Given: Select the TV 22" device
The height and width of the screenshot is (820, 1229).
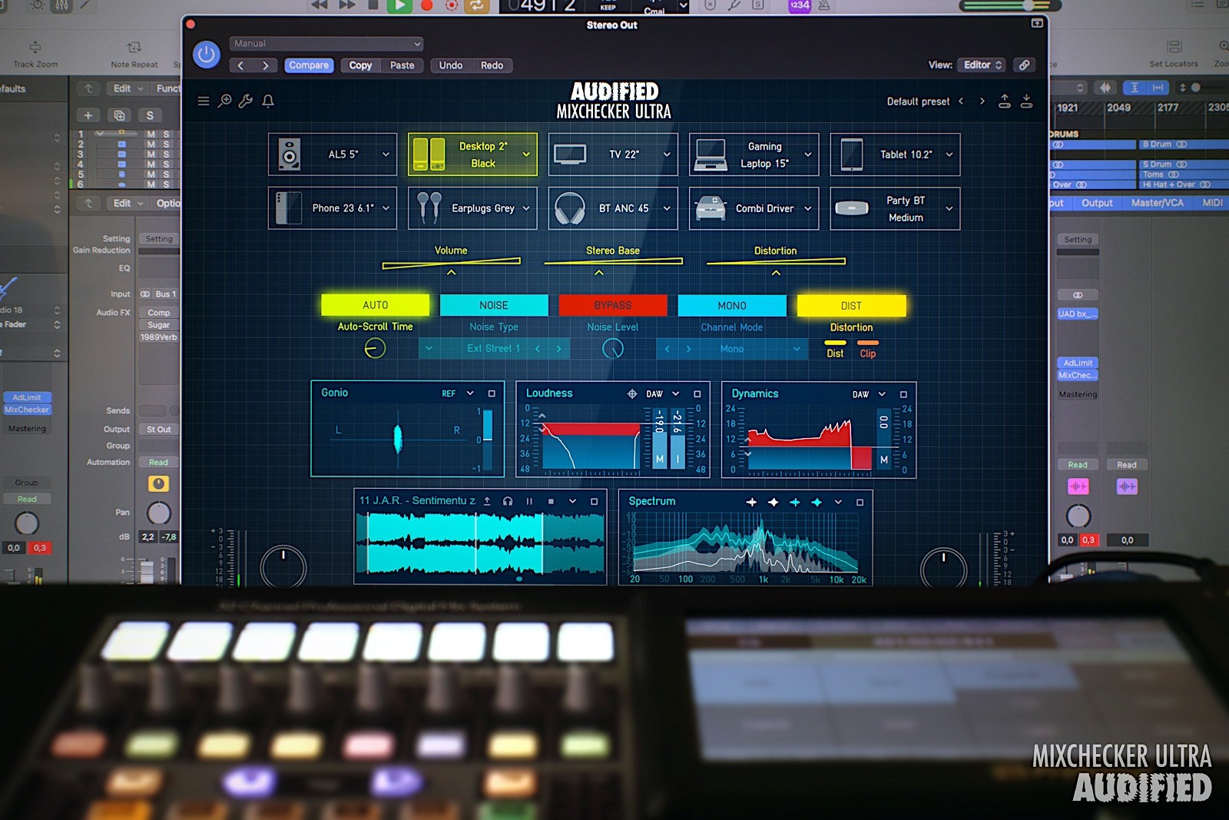Looking at the screenshot, I should click(613, 154).
